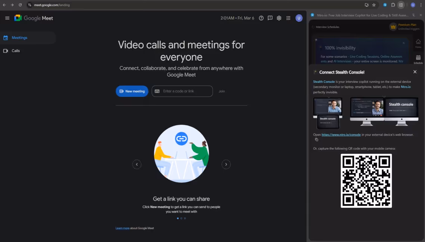This screenshot has width=425, height=242.
Task: Select the first carousel dot
Action: click(x=178, y=218)
